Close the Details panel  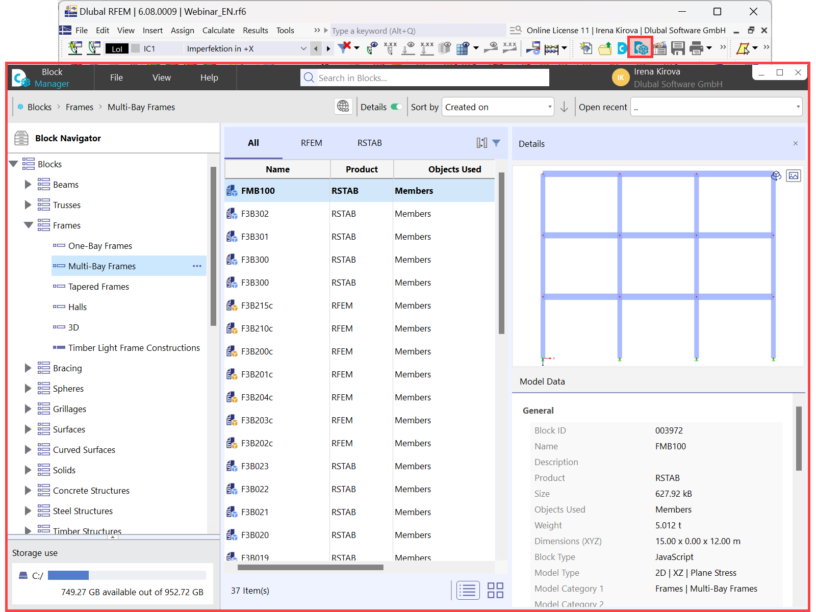point(795,143)
